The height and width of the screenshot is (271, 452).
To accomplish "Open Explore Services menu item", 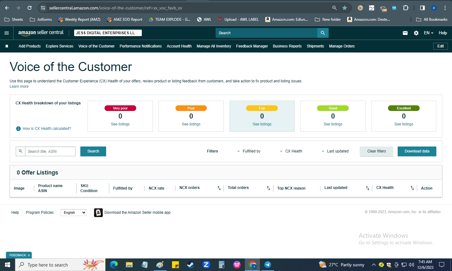I will [x=60, y=46].
